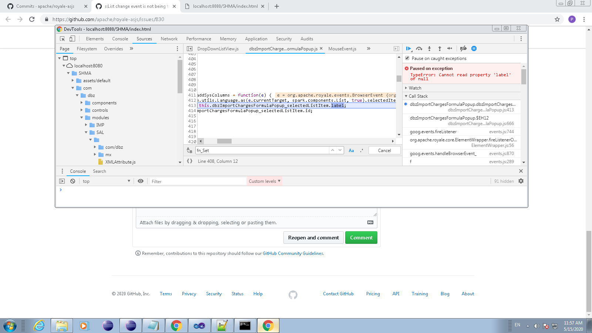Select goog.events.fireListener call frame

coord(462,132)
